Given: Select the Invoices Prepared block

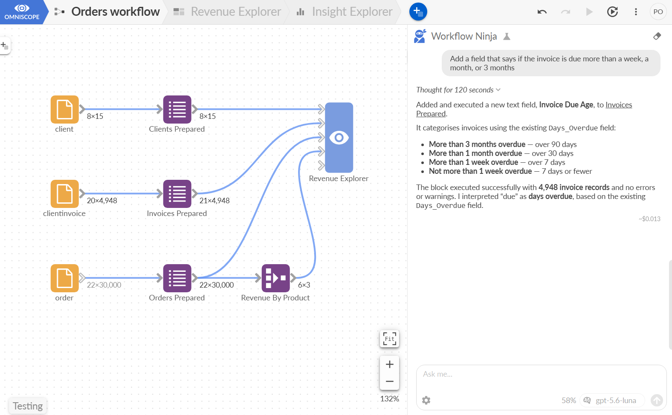Looking at the screenshot, I should [x=177, y=194].
